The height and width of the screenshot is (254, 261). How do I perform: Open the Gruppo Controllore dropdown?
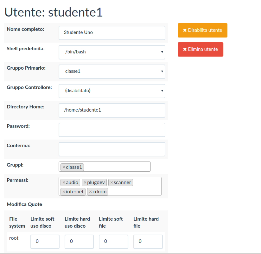click(112, 91)
